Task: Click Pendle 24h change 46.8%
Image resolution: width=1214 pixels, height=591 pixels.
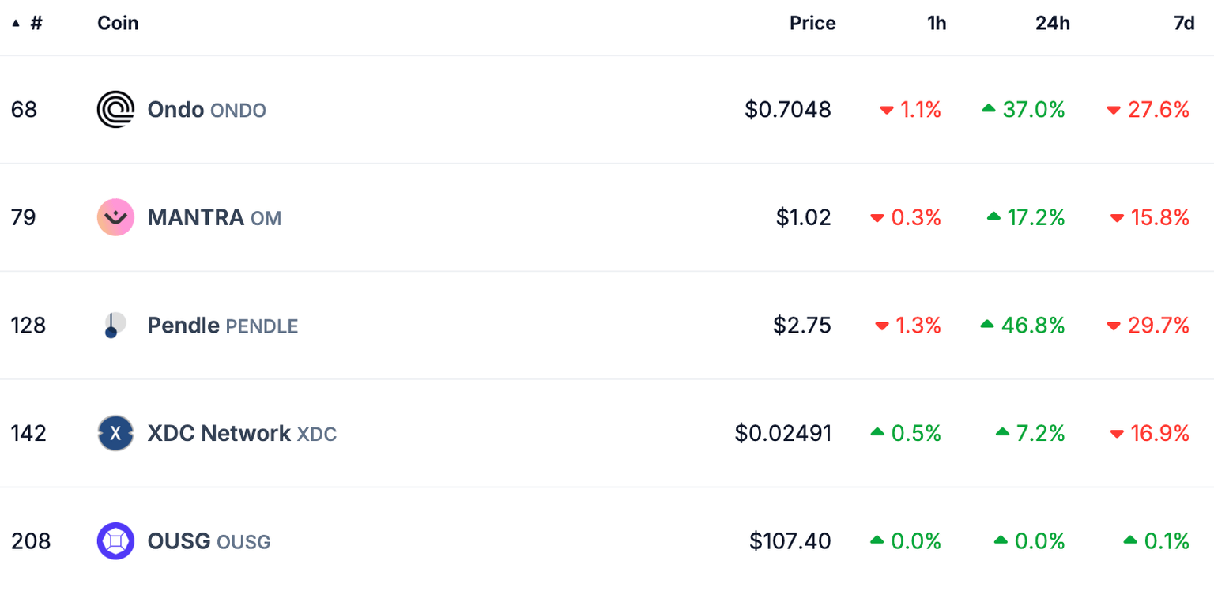Action: pyautogui.click(x=1032, y=326)
